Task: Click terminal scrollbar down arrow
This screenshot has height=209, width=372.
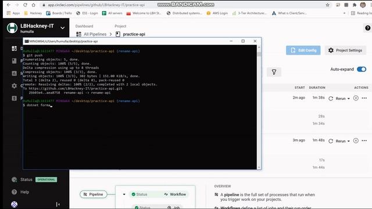Action: (x=259, y=167)
